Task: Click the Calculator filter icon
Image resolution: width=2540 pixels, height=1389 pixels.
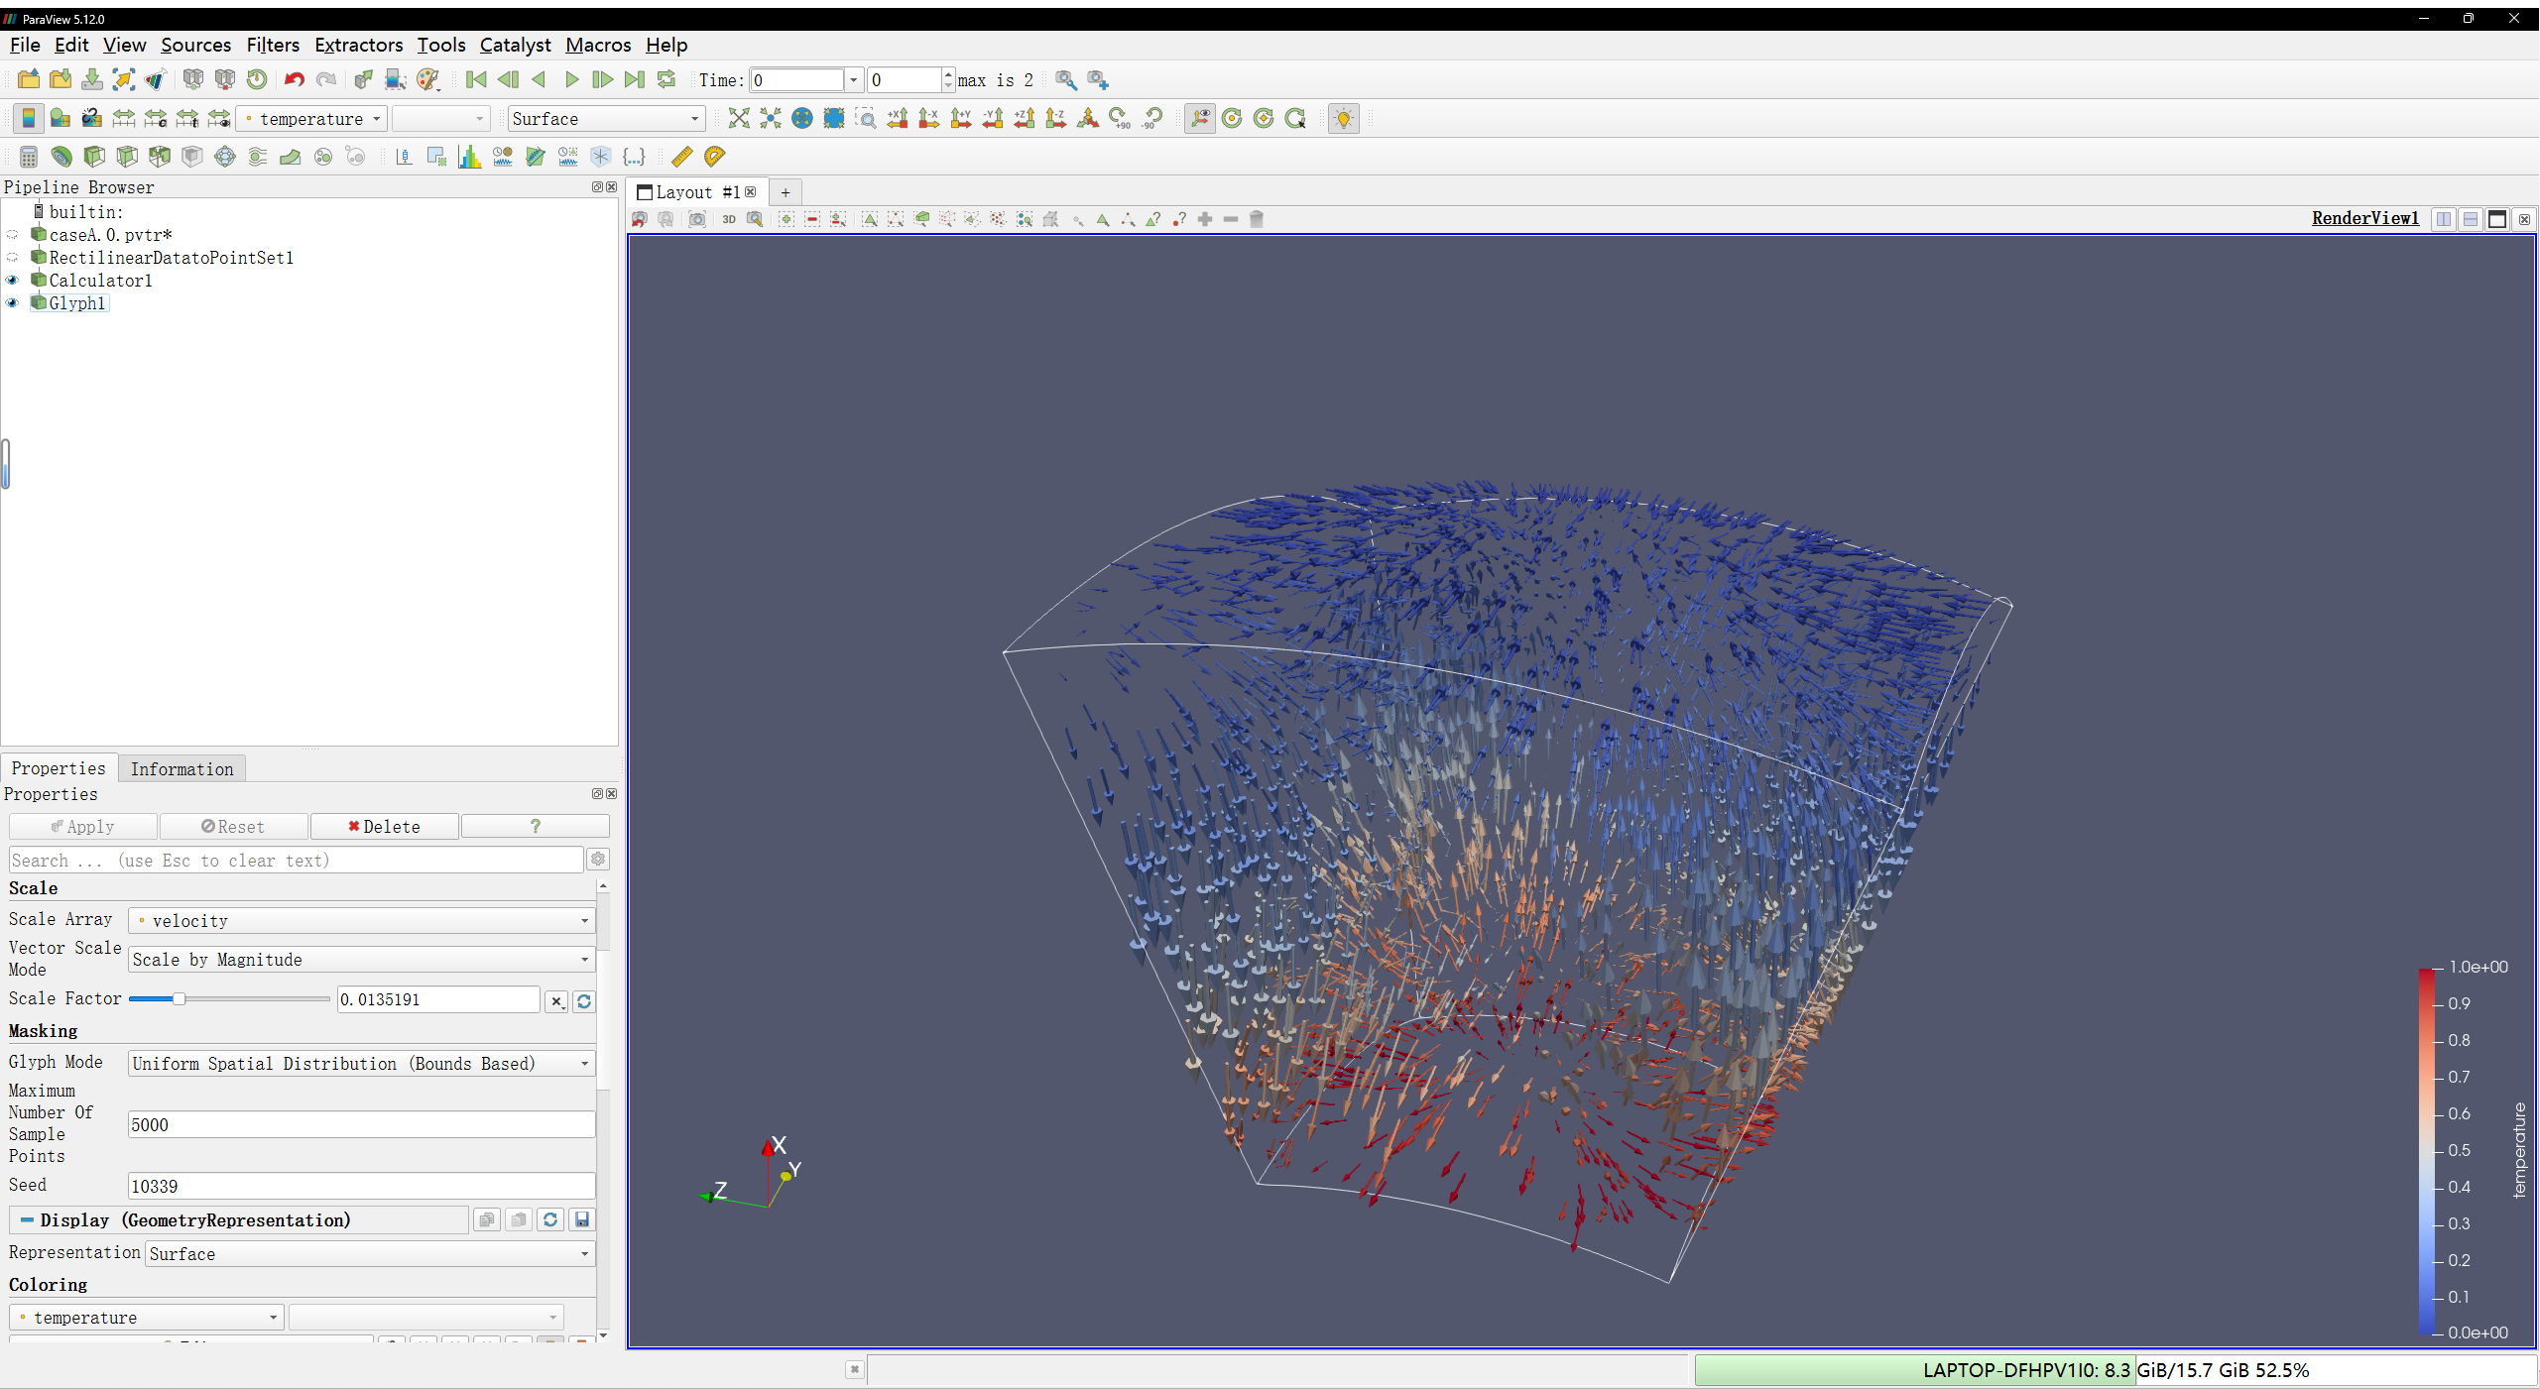Action: pos(29,157)
